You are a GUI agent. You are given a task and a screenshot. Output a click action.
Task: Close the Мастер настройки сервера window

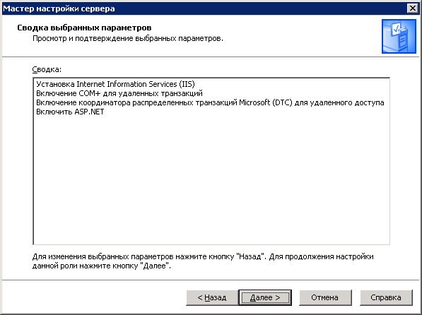click(x=413, y=8)
